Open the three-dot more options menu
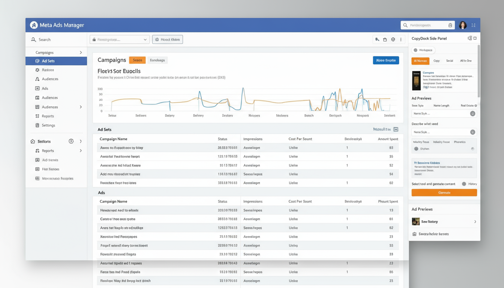The height and width of the screenshot is (288, 504). (401, 39)
